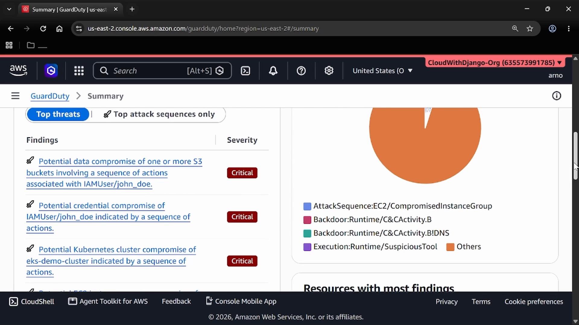Click the orange Others legend swatch
The height and width of the screenshot is (325, 579).
point(450,247)
